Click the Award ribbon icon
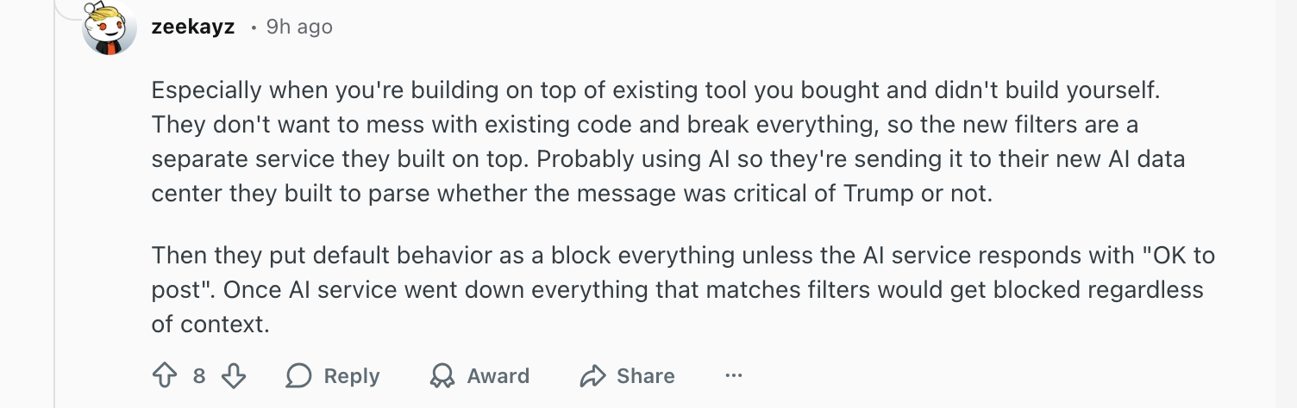 [x=442, y=376]
